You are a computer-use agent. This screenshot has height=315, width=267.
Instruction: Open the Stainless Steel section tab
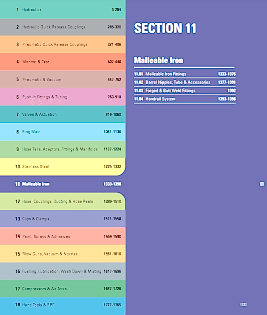pos(63,166)
